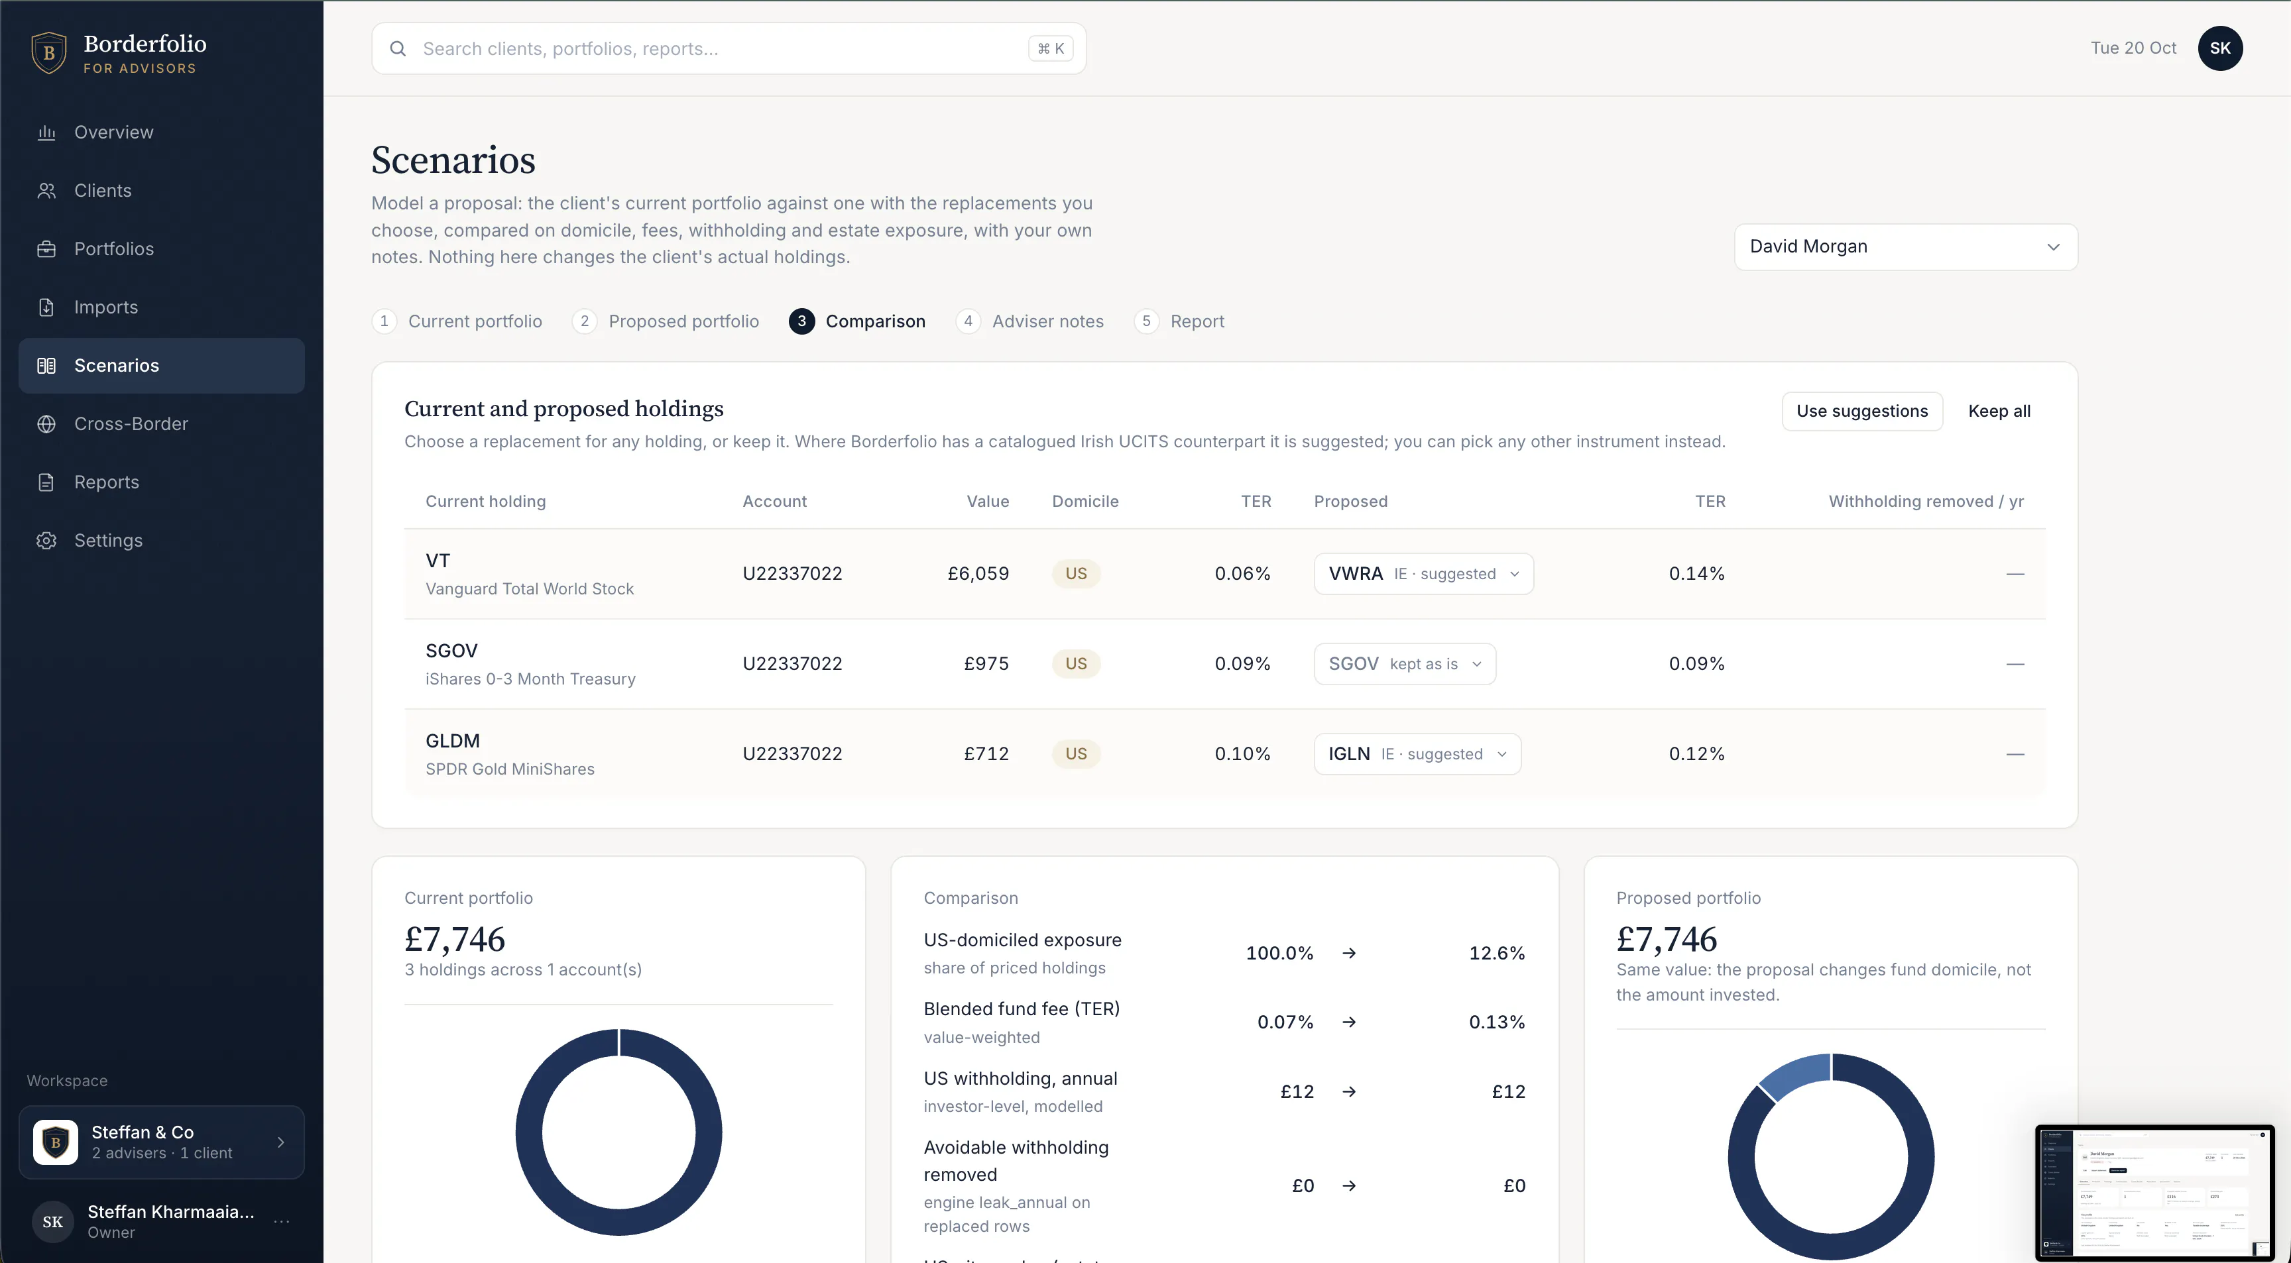The image size is (2291, 1263).
Task: Open the SGOV kept as is dropdown
Action: [1404, 664]
